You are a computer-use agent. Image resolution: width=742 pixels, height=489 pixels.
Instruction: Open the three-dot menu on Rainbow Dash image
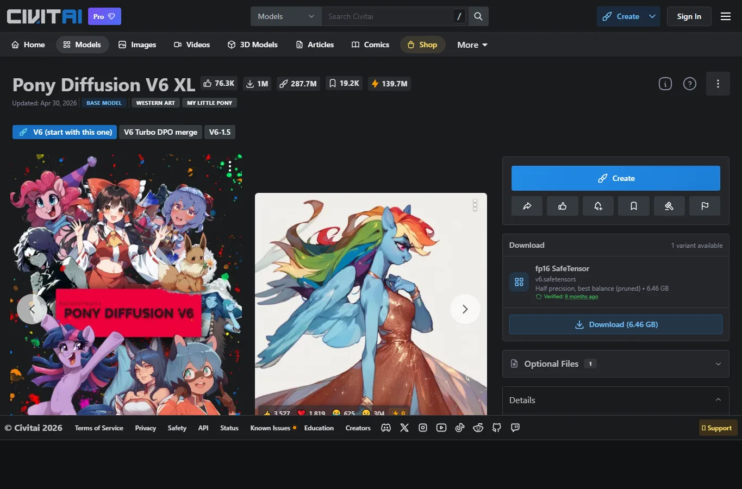click(x=475, y=205)
